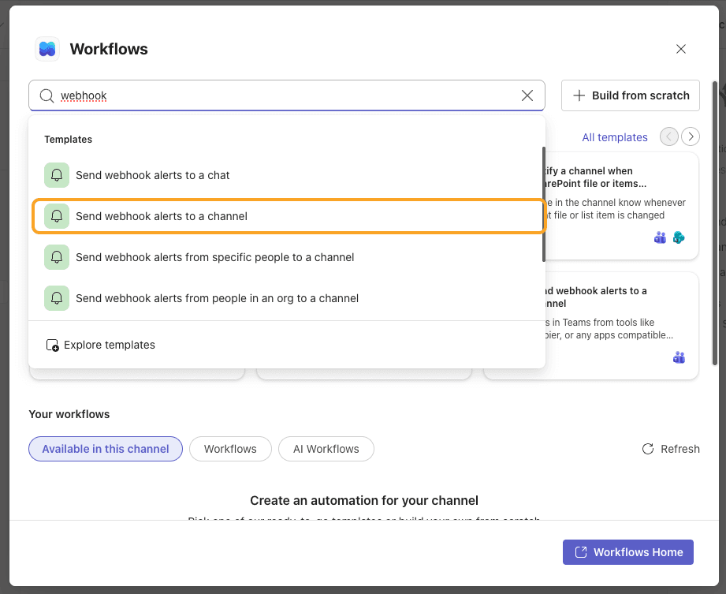Close the Workflows dialog
This screenshot has width=726, height=594.
coord(680,49)
